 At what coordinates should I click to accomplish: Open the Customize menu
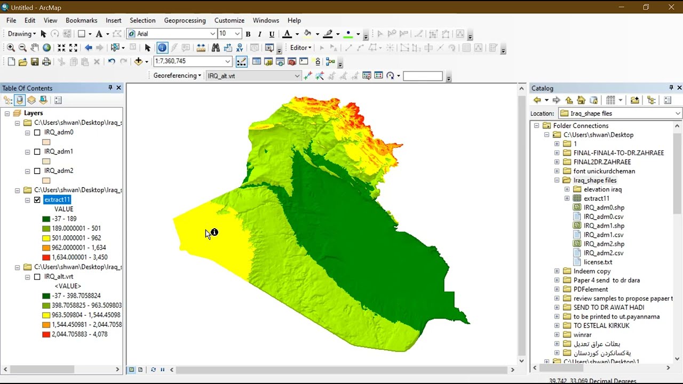[229, 20]
